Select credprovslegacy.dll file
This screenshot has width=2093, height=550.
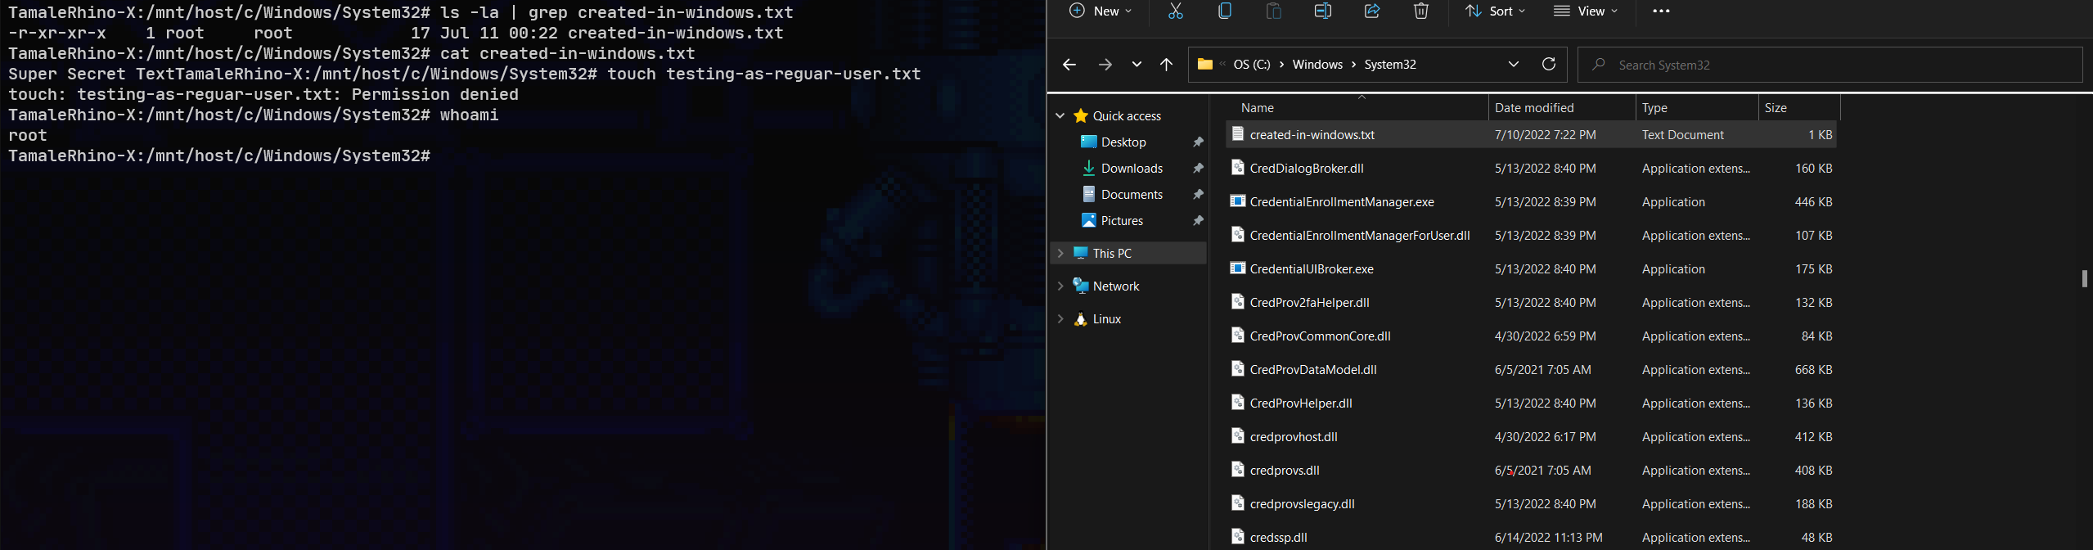(x=1531, y=504)
